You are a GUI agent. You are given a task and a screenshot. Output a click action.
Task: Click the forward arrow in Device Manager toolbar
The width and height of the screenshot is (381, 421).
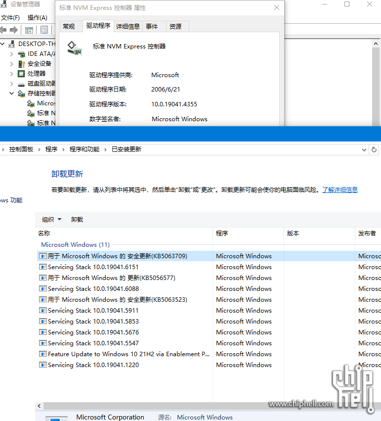coord(14,30)
